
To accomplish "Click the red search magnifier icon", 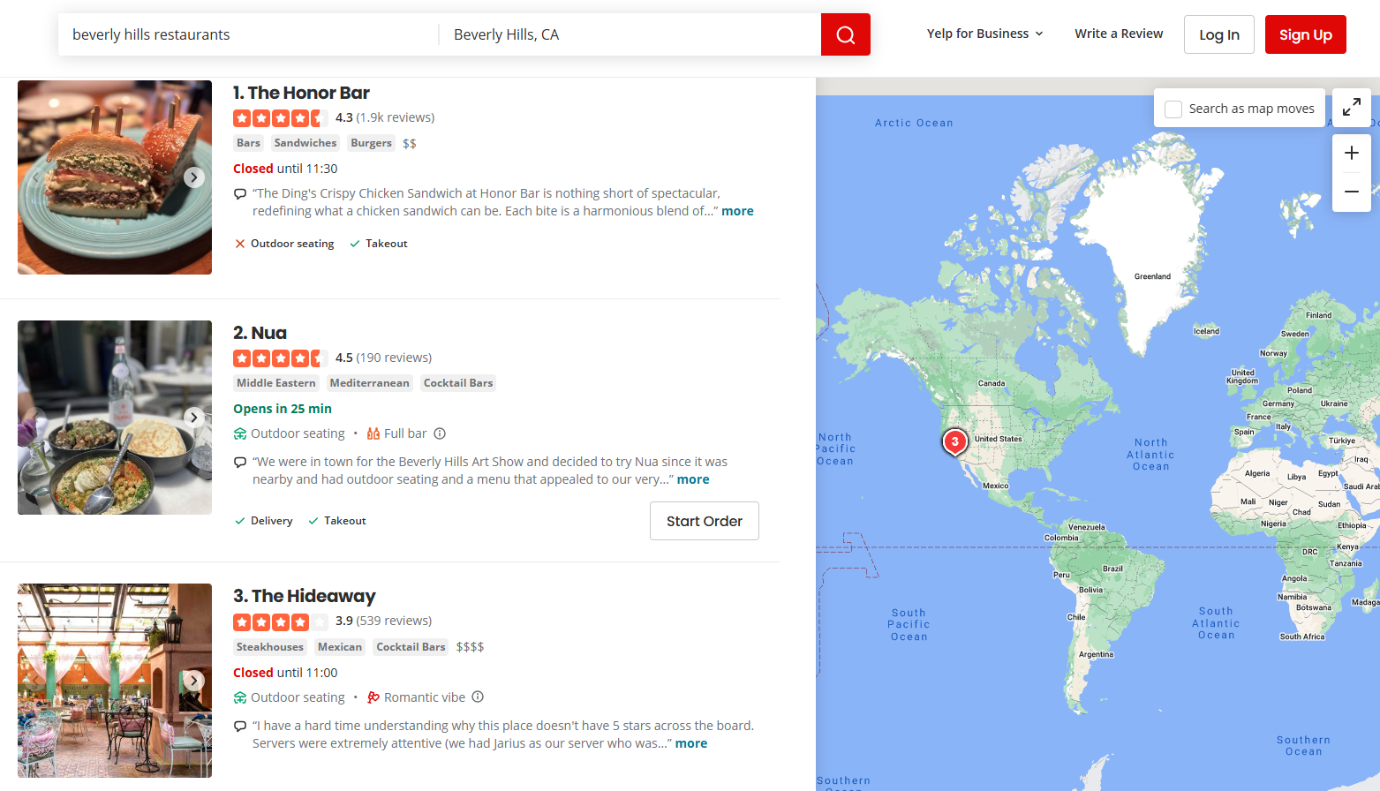I will pyautogui.click(x=844, y=34).
